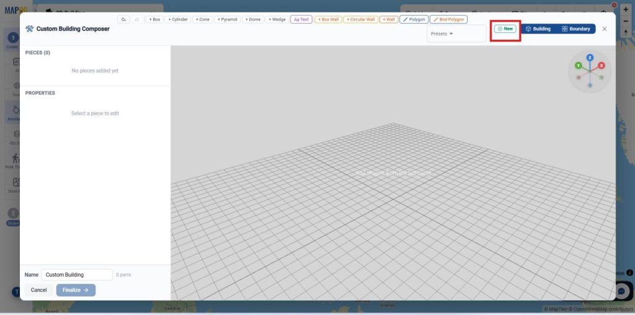Click the undo arrow button
This screenshot has width=635, height=315.
[x=123, y=19]
